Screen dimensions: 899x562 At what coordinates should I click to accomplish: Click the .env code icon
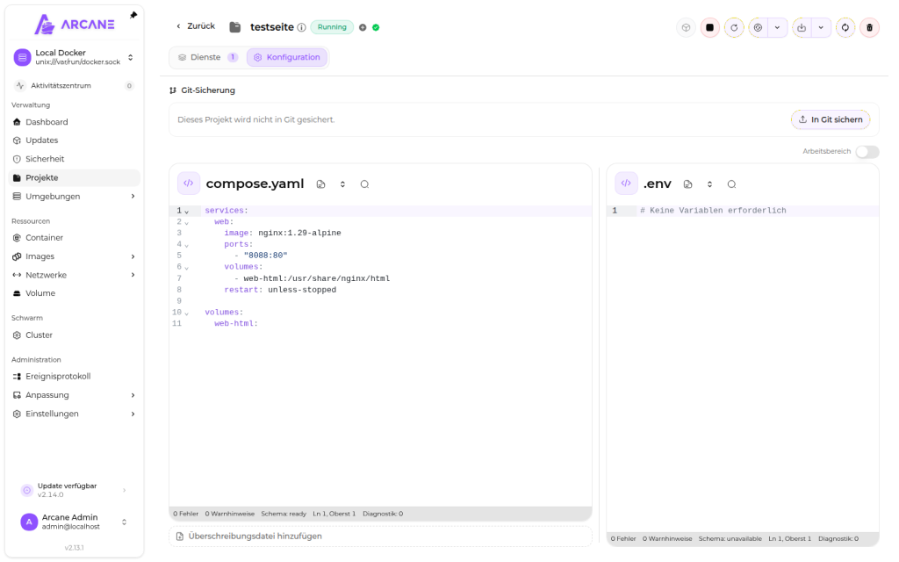pyautogui.click(x=625, y=184)
